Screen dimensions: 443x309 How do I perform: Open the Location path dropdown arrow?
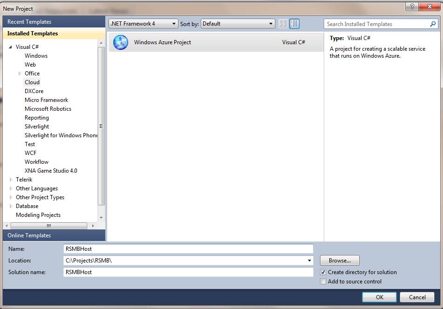[309, 261]
